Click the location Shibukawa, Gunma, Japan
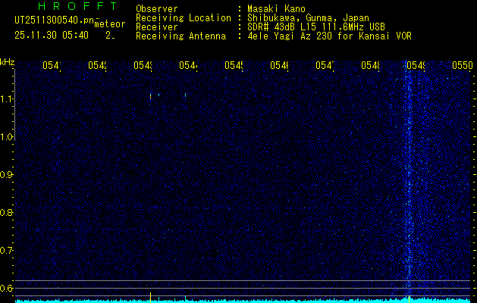 pos(308,18)
